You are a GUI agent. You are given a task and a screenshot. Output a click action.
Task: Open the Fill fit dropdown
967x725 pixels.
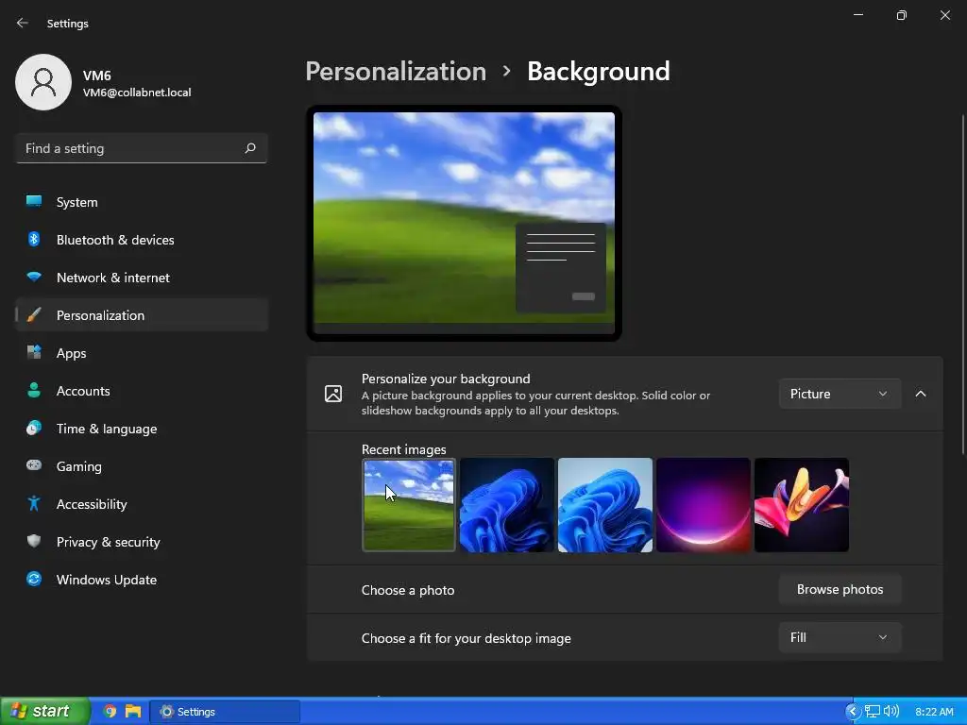tap(840, 637)
